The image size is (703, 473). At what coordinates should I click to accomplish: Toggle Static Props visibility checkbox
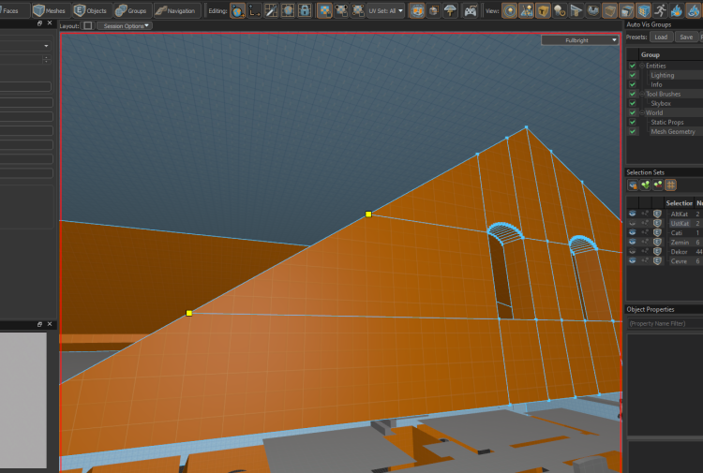(x=633, y=122)
